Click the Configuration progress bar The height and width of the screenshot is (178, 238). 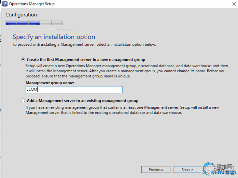(x=34, y=23)
